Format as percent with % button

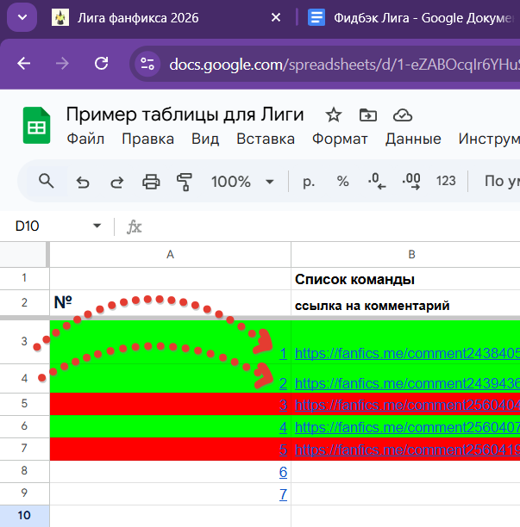coord(342,182)
